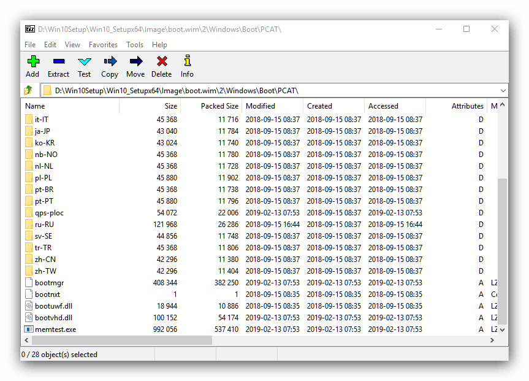Click modified date 2018-09-15 16:44 for ru-RU
Image resolution: width=529 pixels, height=381 pixels.
pyautogui.click(x=273, y=225)
